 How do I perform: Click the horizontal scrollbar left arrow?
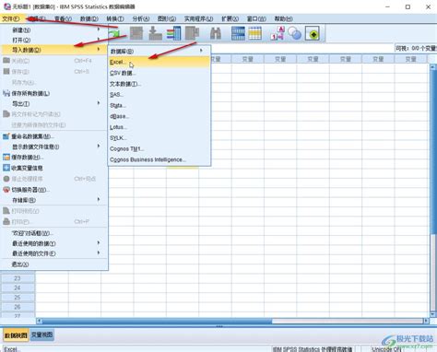[39, 321]
